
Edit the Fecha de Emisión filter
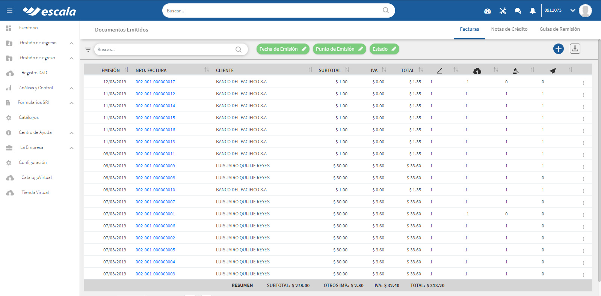283,49
